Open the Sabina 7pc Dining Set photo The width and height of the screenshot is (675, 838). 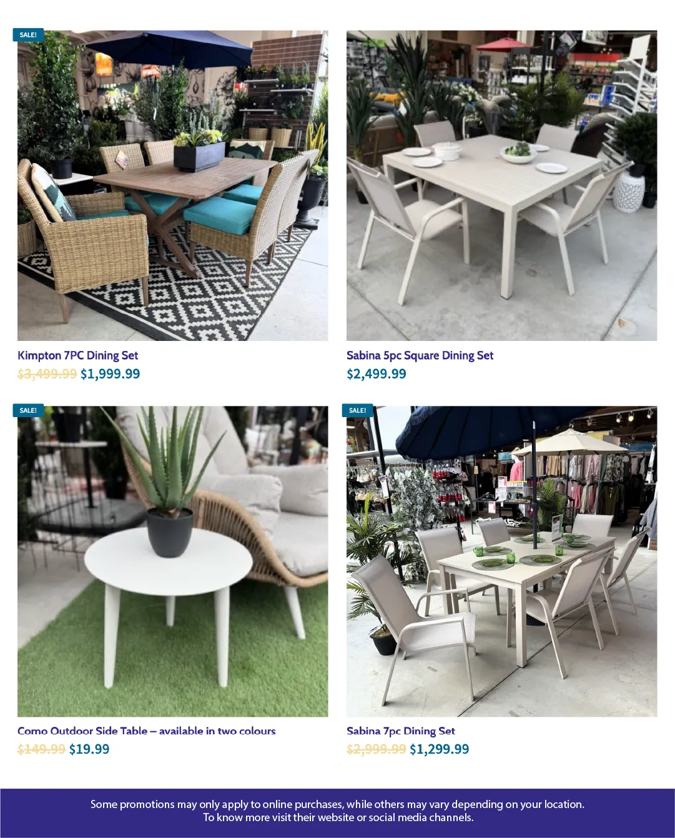pyautogui.click(x=501, y=561)
